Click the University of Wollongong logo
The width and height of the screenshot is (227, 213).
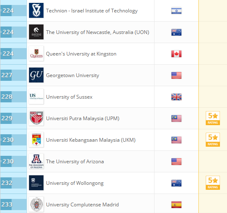point(36,183)
